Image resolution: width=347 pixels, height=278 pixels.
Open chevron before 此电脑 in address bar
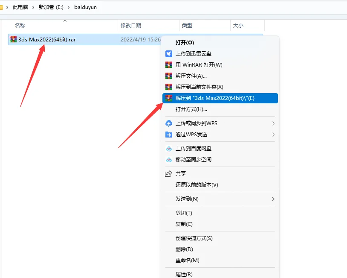7,7
